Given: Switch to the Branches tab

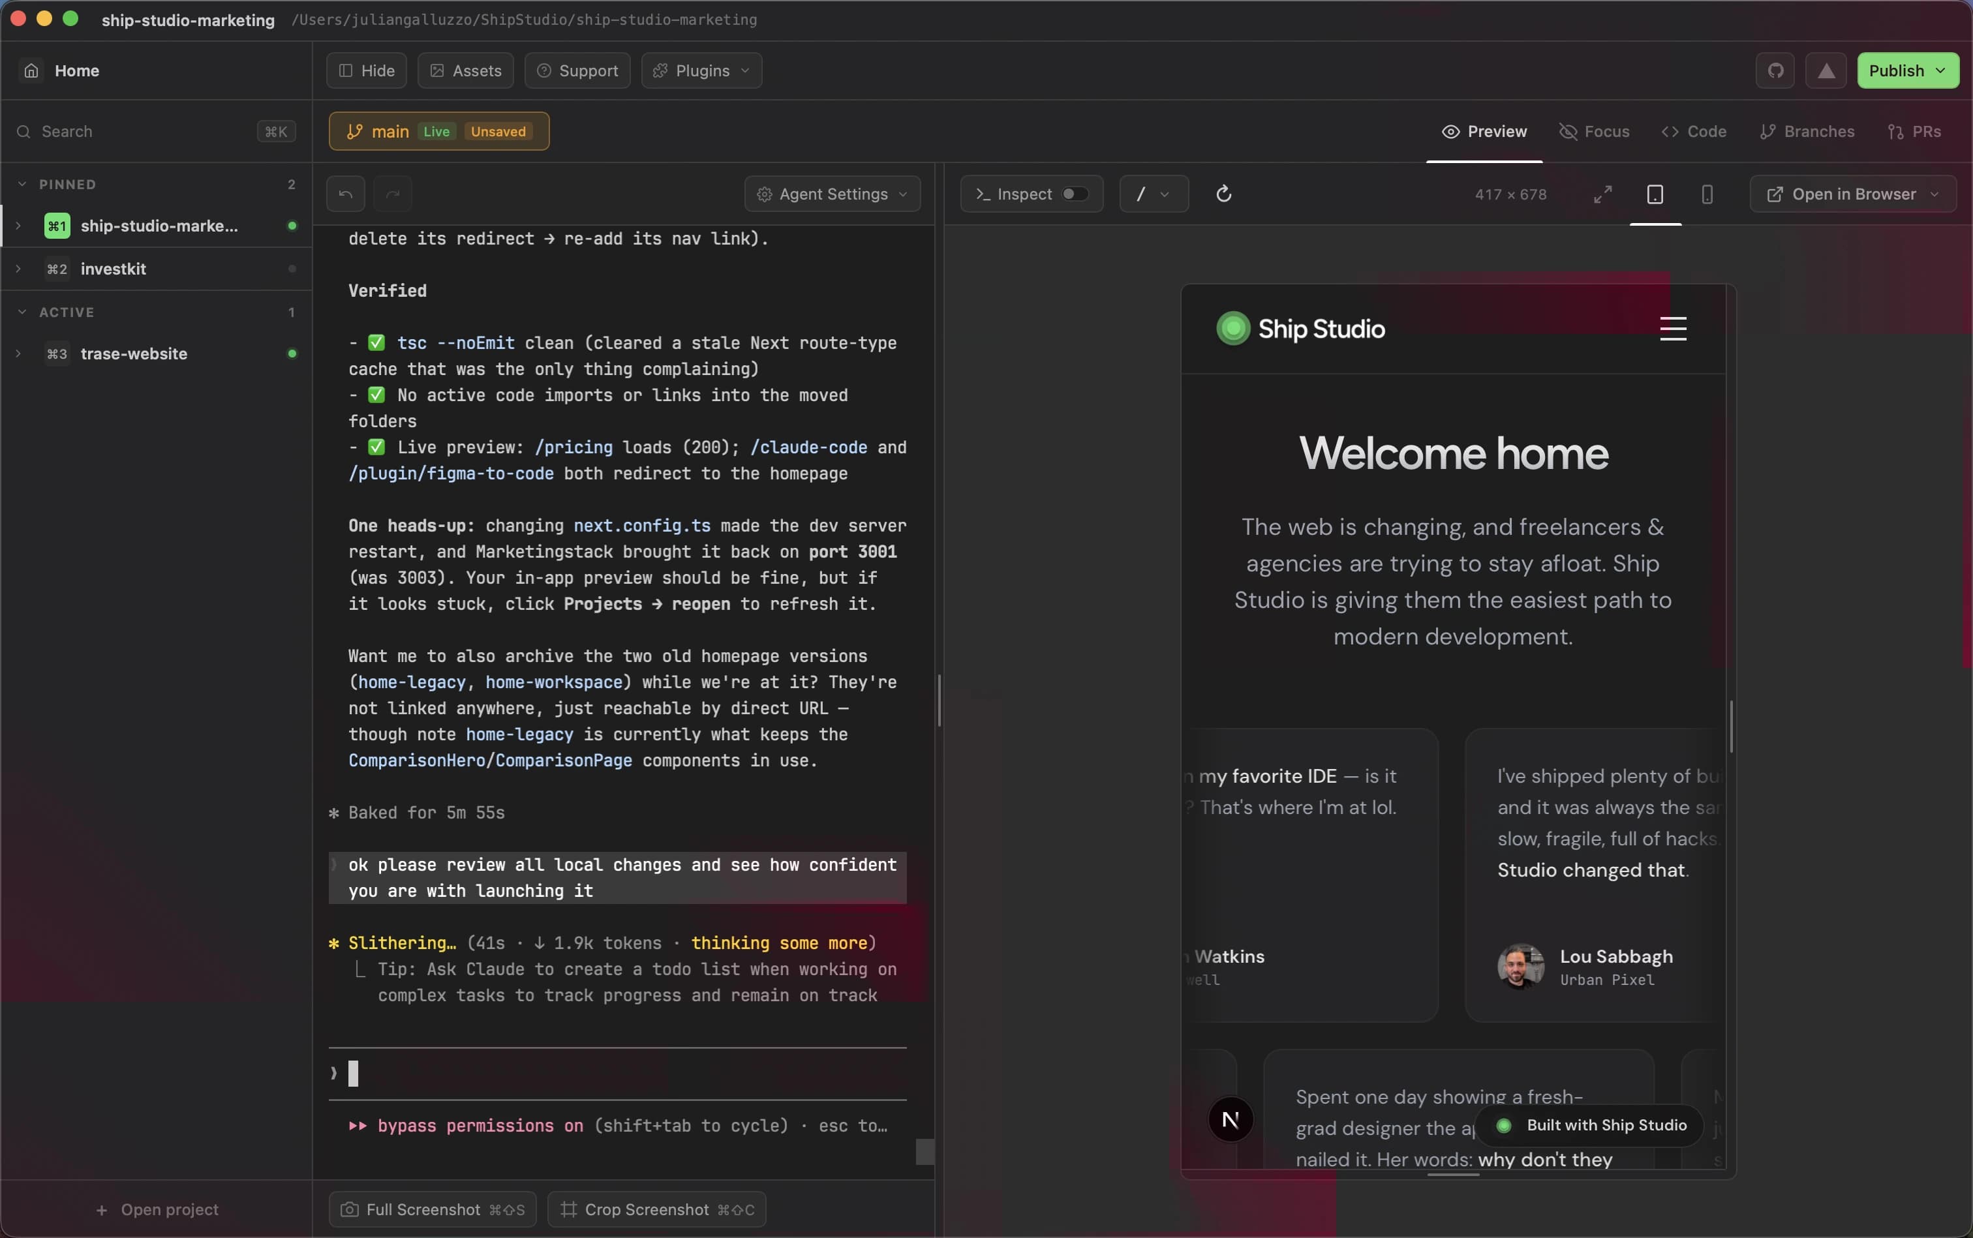Looking at the screenshot, I should pos(1807,131).
